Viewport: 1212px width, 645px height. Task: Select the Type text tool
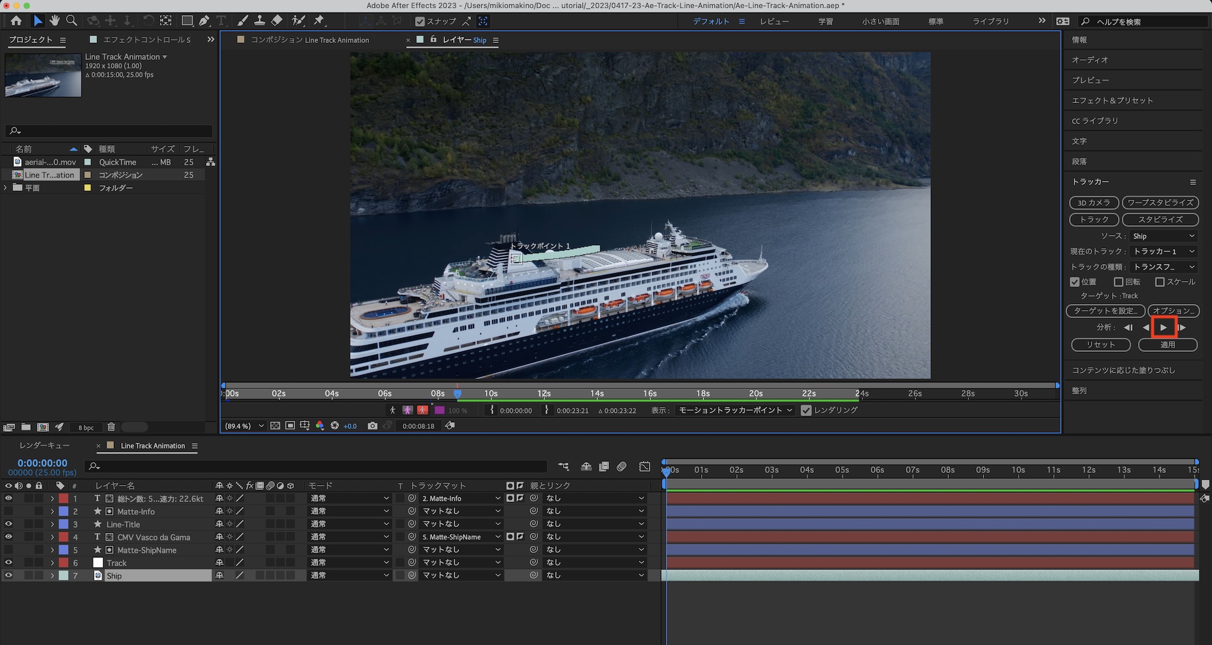pos(221,21)
